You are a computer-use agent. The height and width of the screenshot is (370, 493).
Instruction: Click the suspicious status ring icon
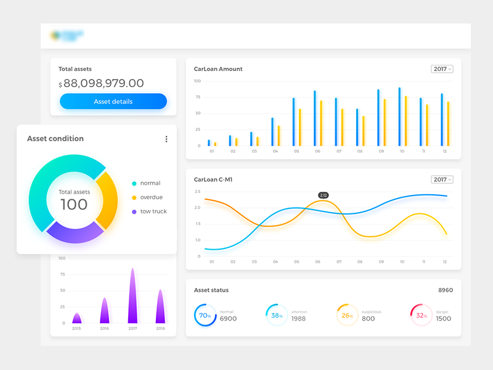click(x=346, y=314)
